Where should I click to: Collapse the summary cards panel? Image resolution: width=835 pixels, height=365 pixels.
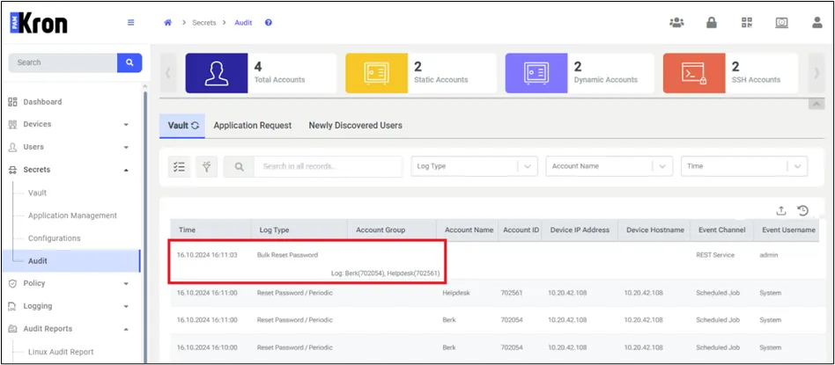tap(816, 105)
